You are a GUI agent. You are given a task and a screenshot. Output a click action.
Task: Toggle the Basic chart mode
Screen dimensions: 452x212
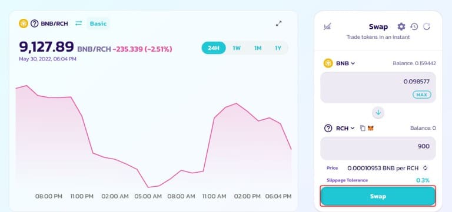[98, 23]
